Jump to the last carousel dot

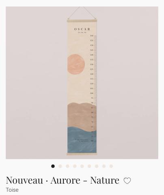click(111, 166)
